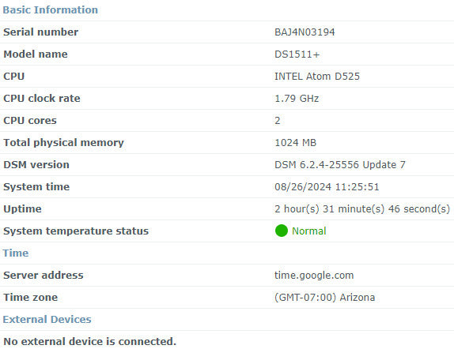
Task: Click the Server address label
Action: [44, 276]
